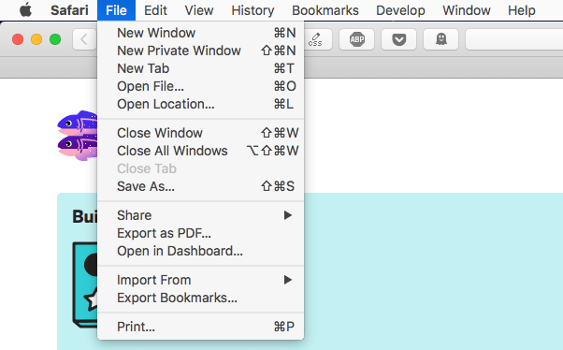
Task: Expand the Share submenu arrow
Action: 288,215
